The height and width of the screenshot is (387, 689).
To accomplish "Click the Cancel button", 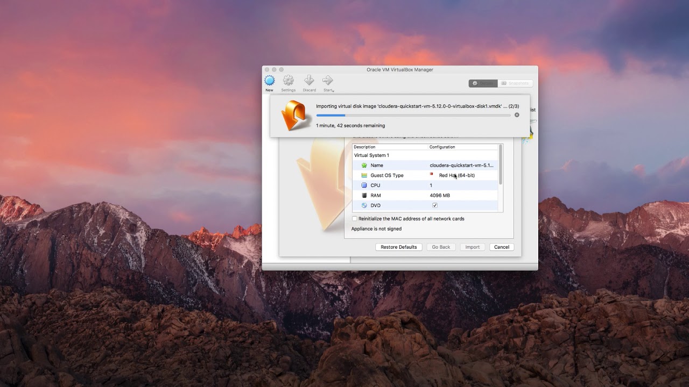I will coord(502,247).
